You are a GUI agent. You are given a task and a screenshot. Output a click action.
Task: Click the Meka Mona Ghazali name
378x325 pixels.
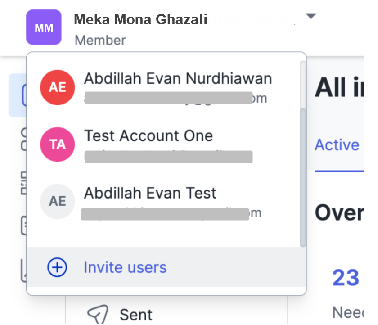[x=140, y=19]
